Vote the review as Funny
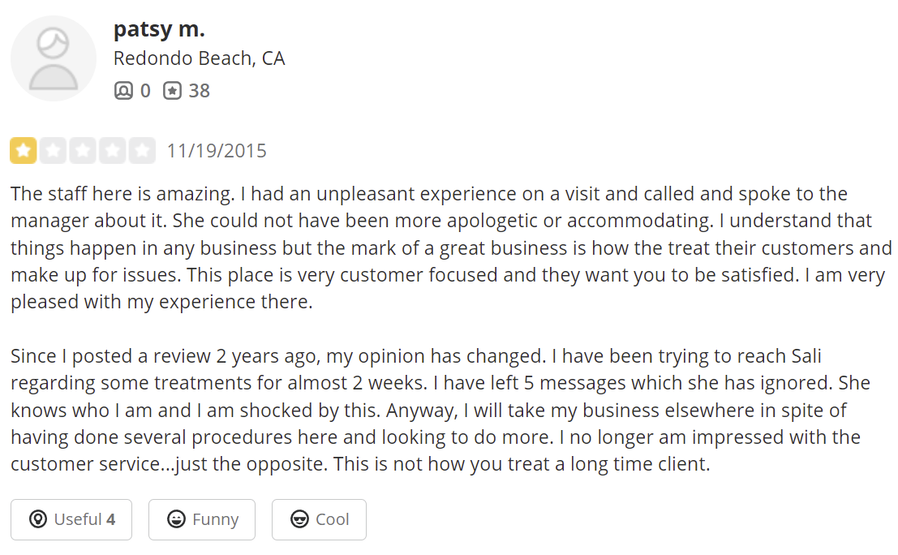Screen dimensions: 898x555 pyautogui.click(x=202, y=519)
